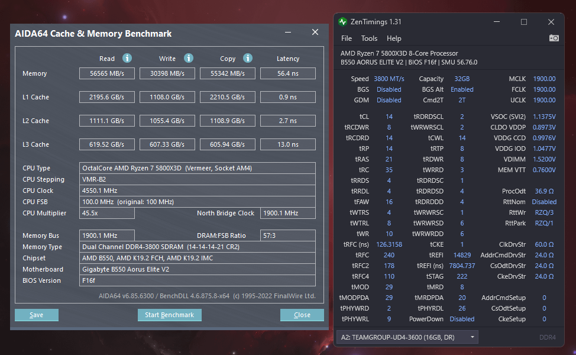Click the tREFI value 14829
The width and height of the screenshot is (576, 355).
[x=462, y=255]
